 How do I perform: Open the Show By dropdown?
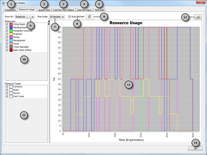[25, 17]
